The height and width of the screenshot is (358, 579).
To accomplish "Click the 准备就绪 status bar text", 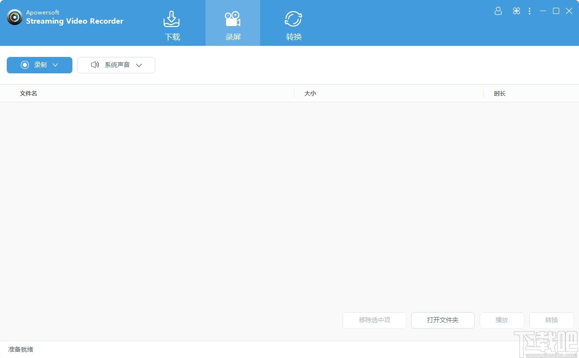I will pos(20,349).
